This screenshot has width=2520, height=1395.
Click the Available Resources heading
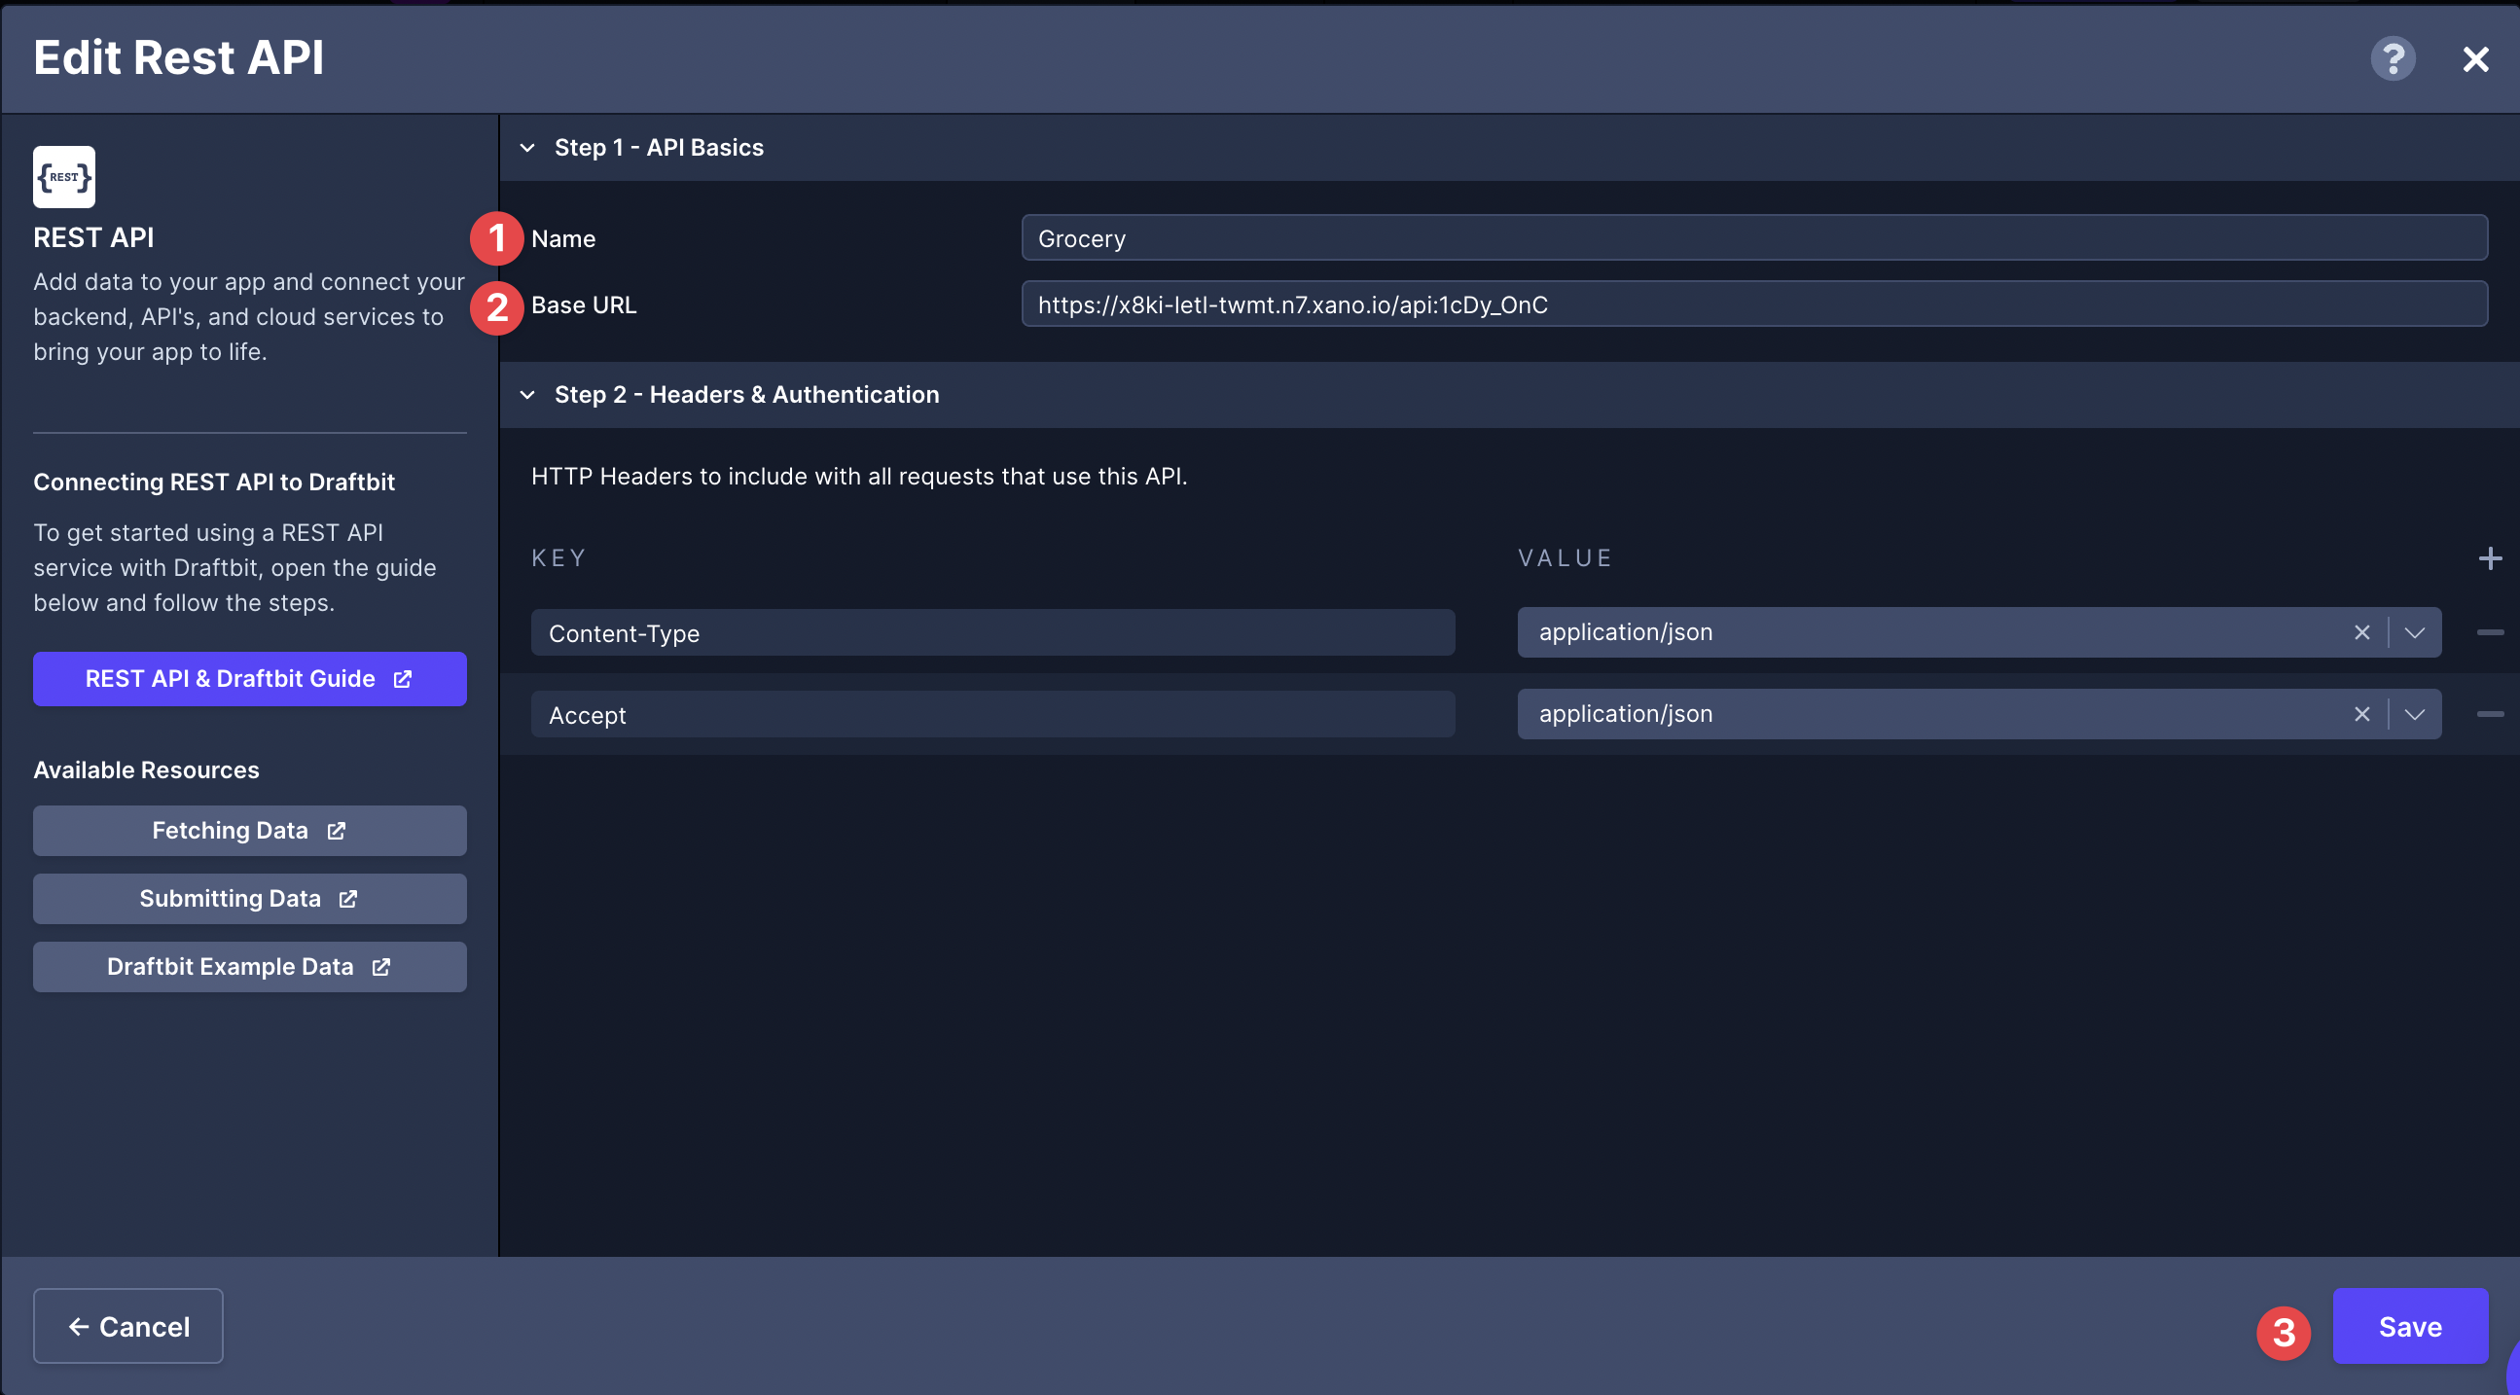147,770
